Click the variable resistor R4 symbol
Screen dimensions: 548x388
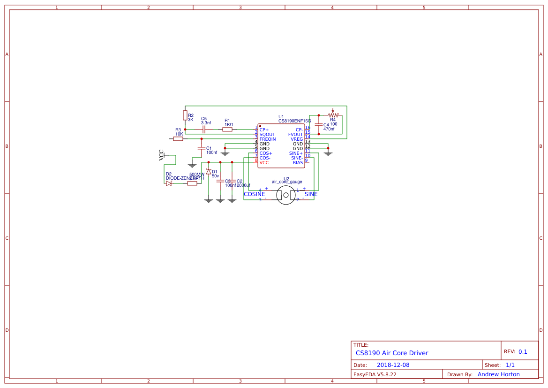333,115
